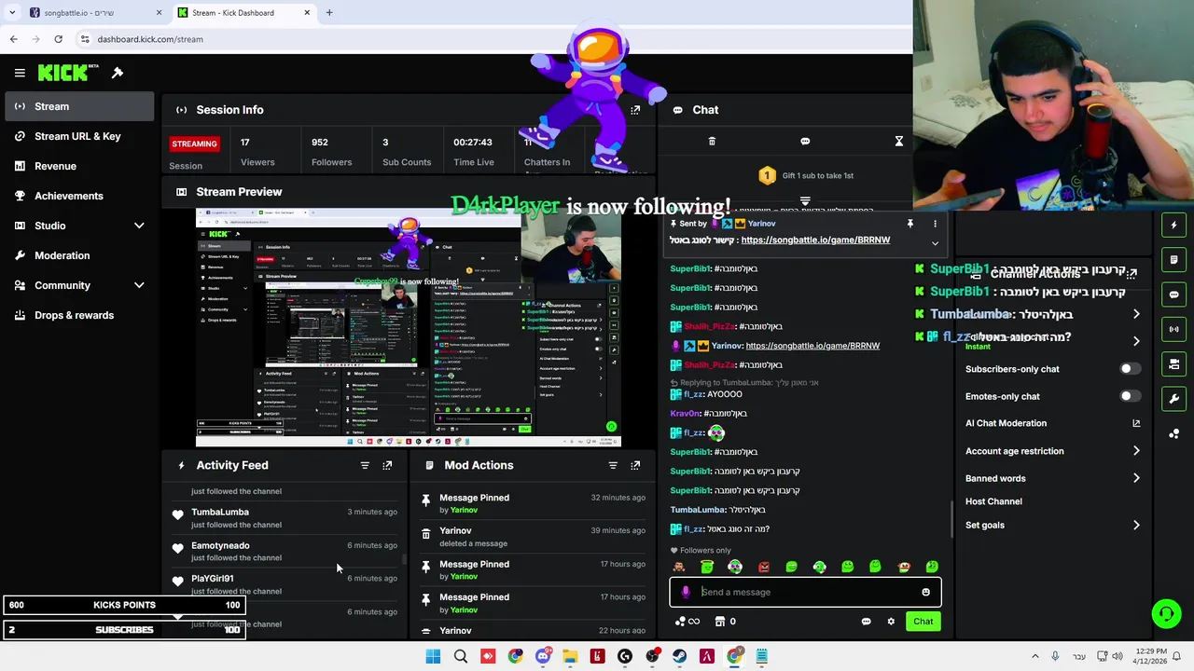Open Windows Start menu

(433, 656)
